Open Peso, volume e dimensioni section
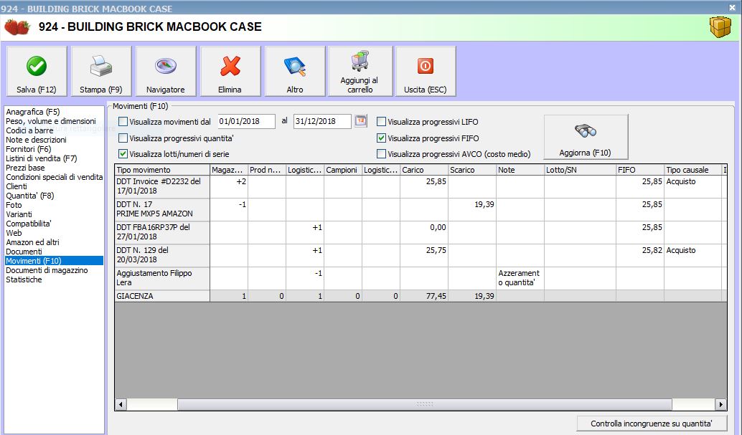Viewport: 742px width, 435px height. click(51, 121)
